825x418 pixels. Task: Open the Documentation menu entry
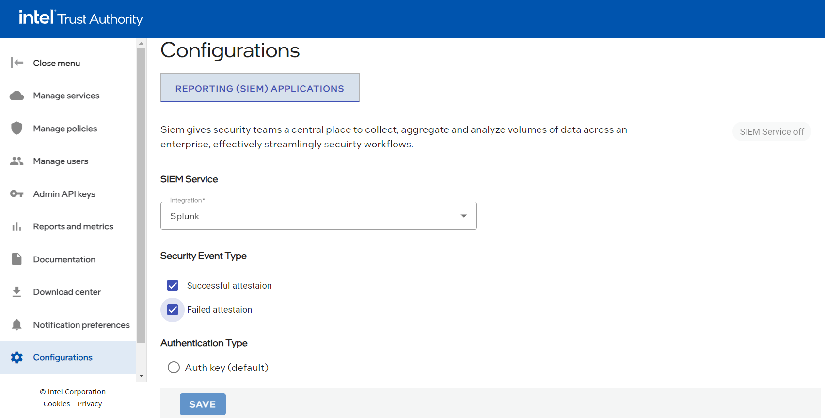(x=68, y=259)
